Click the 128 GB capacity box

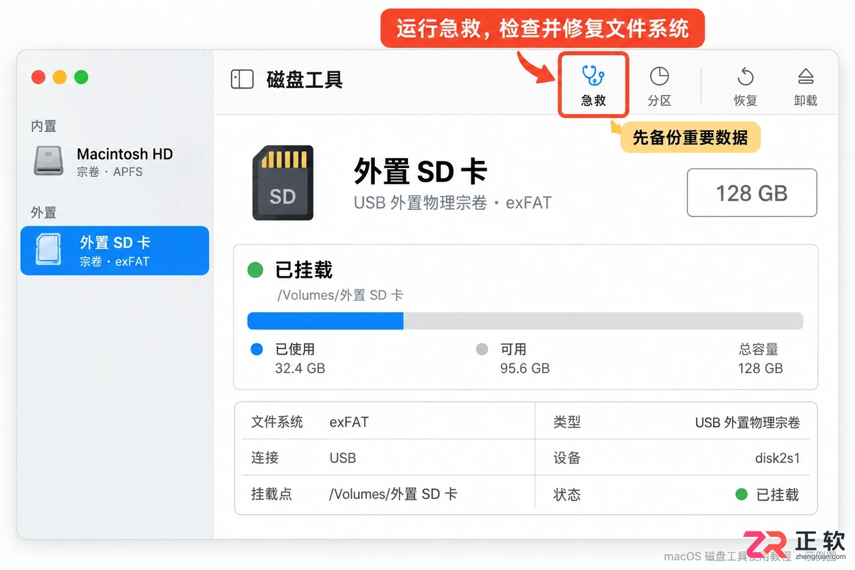pos(752,193)
